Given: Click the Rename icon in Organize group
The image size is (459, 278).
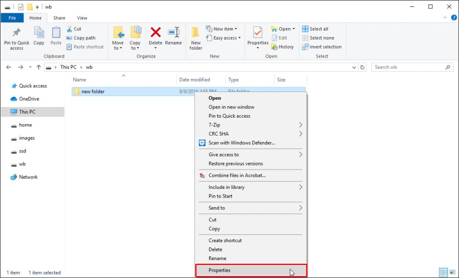Looking at the screenshot, I should pyautogui.click(x=173, y=33).
